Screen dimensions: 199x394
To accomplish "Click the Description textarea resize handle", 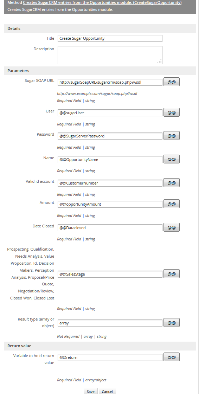I will pos(160,61).
